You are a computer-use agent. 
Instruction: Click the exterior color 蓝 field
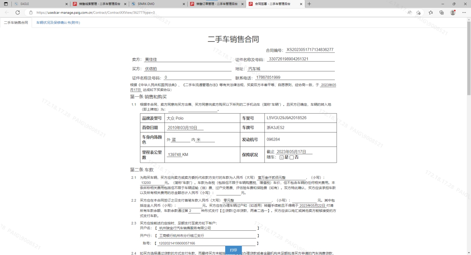(x=181, y=140)
